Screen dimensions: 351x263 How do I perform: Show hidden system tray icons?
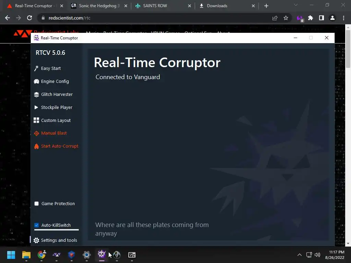point(299,255)
